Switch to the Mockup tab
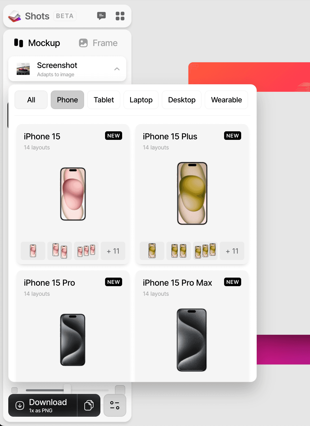The height and width of the screenshot is (426, 310). [x=37, y=43]
